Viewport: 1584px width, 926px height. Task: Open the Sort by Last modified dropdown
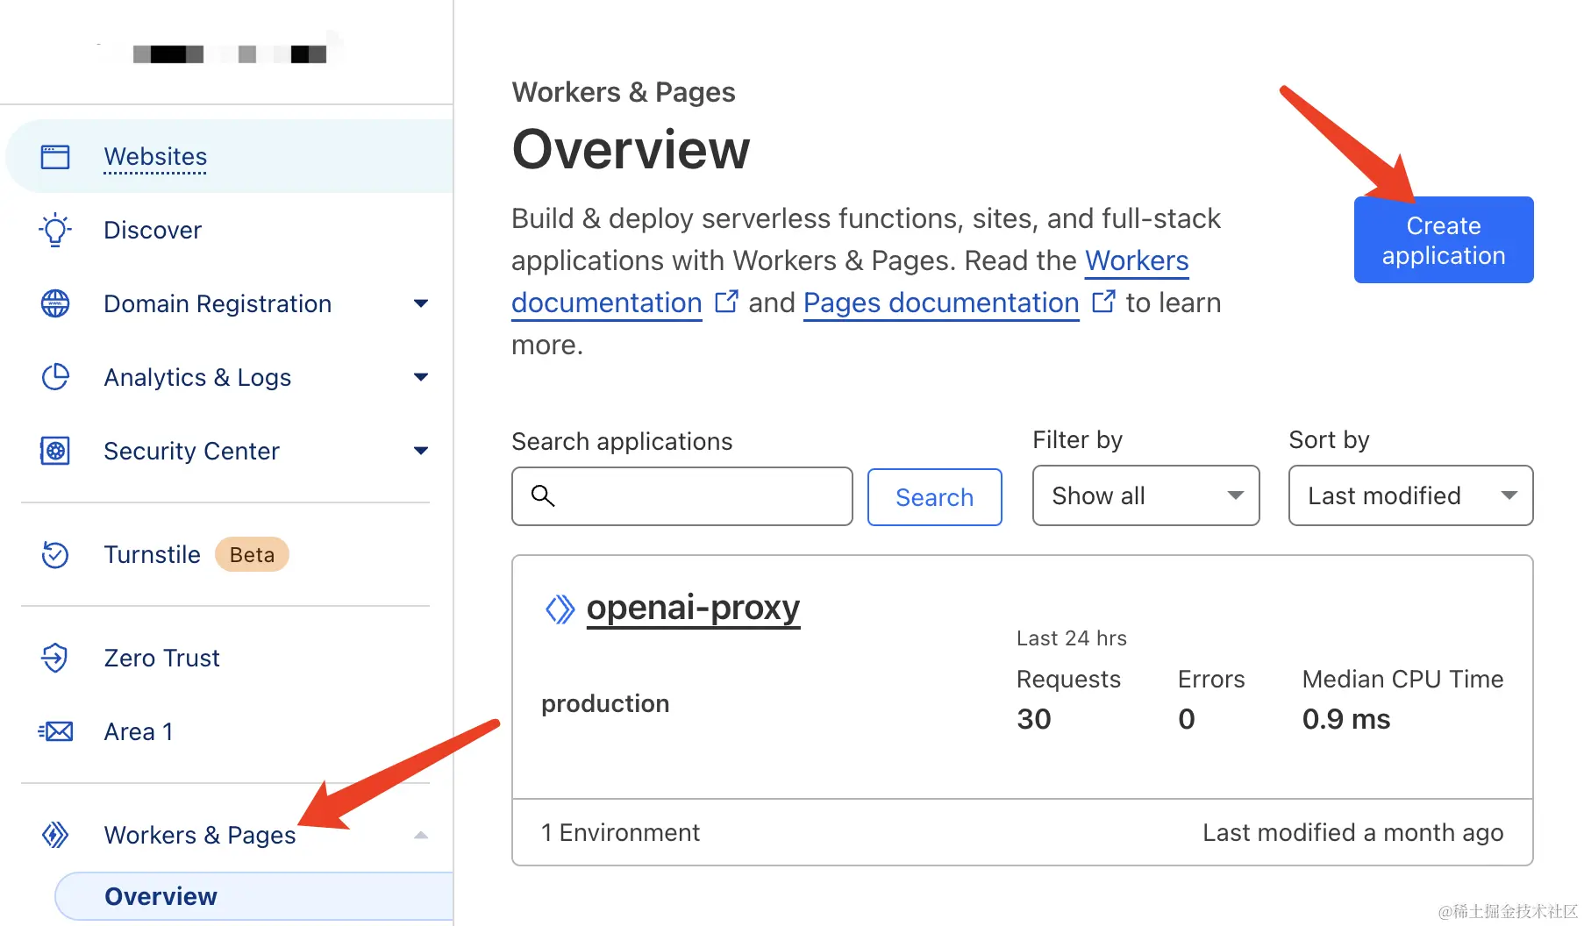pos(1410,495)
